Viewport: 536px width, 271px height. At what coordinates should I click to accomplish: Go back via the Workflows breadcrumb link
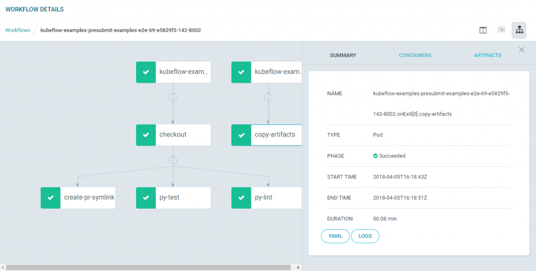[18, 30]
